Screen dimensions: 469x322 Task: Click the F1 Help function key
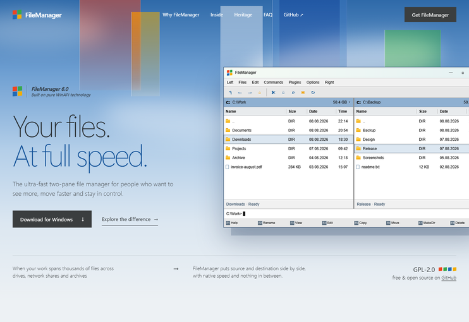pyautogui.click(x=232, y=223)
